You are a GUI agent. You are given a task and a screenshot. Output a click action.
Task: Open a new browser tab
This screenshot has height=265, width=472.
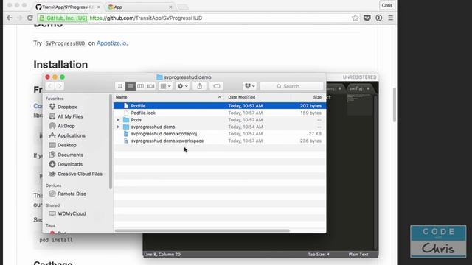tap(182, 7)
